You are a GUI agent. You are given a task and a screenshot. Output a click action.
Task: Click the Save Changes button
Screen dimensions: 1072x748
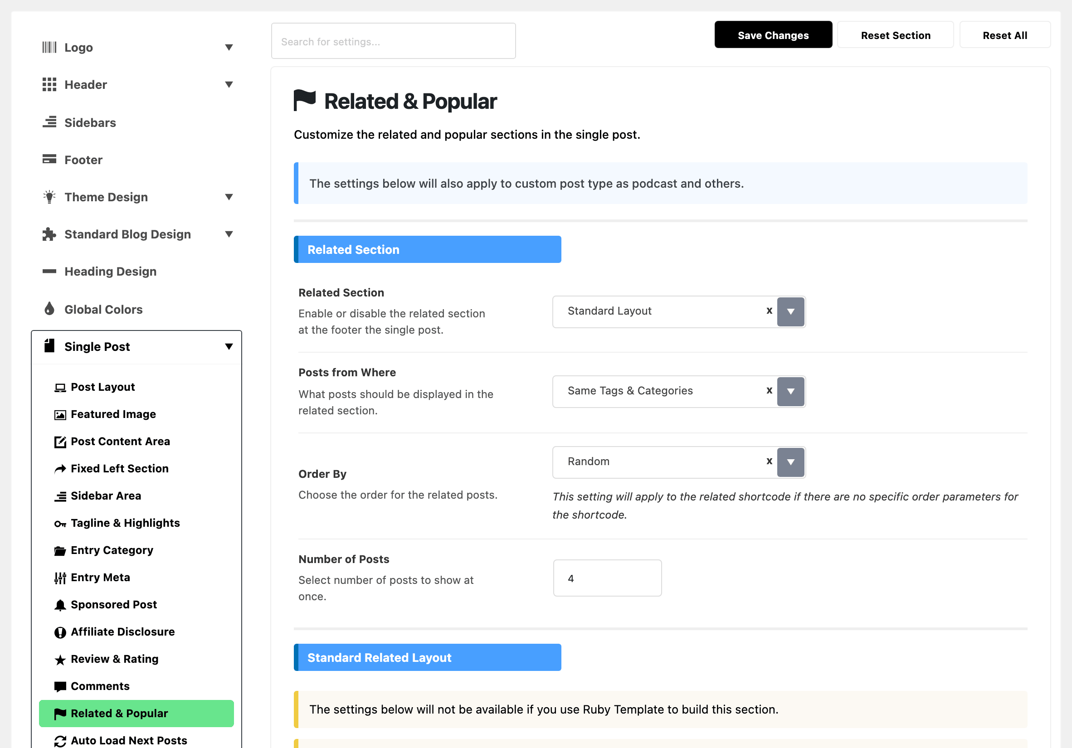pos(773,35)
